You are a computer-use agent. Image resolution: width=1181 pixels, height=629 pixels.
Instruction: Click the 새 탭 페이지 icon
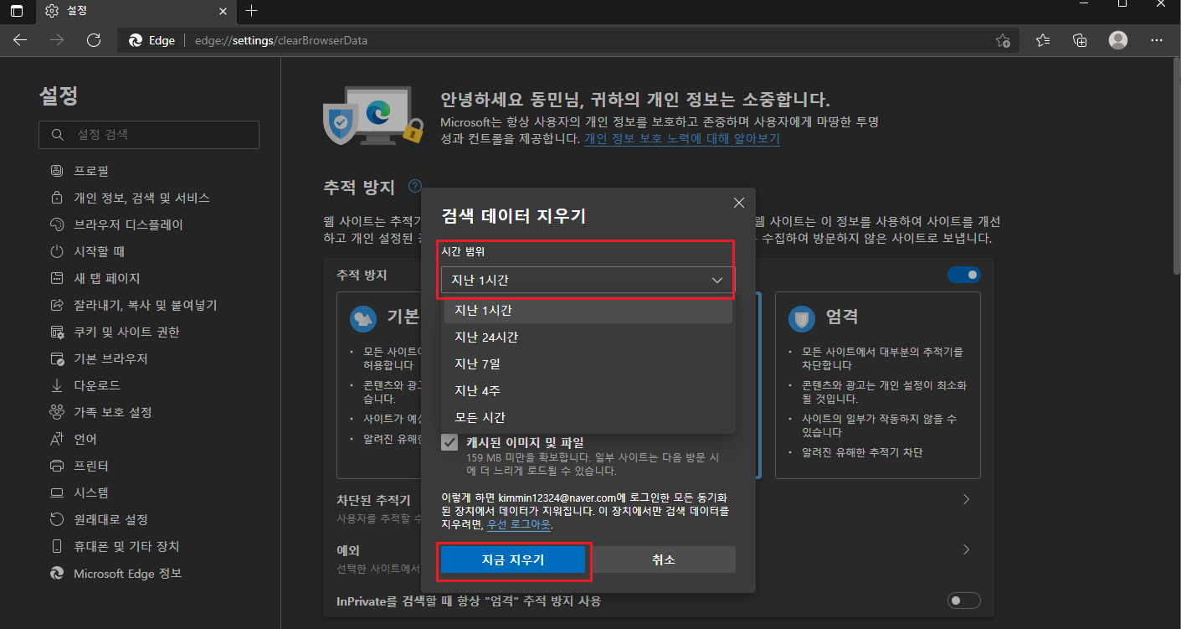[x=57, y=278]
